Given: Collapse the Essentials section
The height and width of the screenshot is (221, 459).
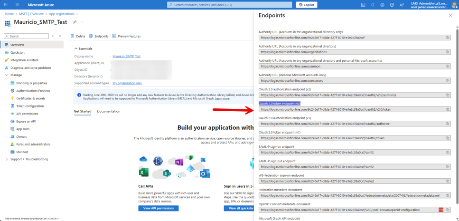Looking at the screenshot, I should (75, 48).
